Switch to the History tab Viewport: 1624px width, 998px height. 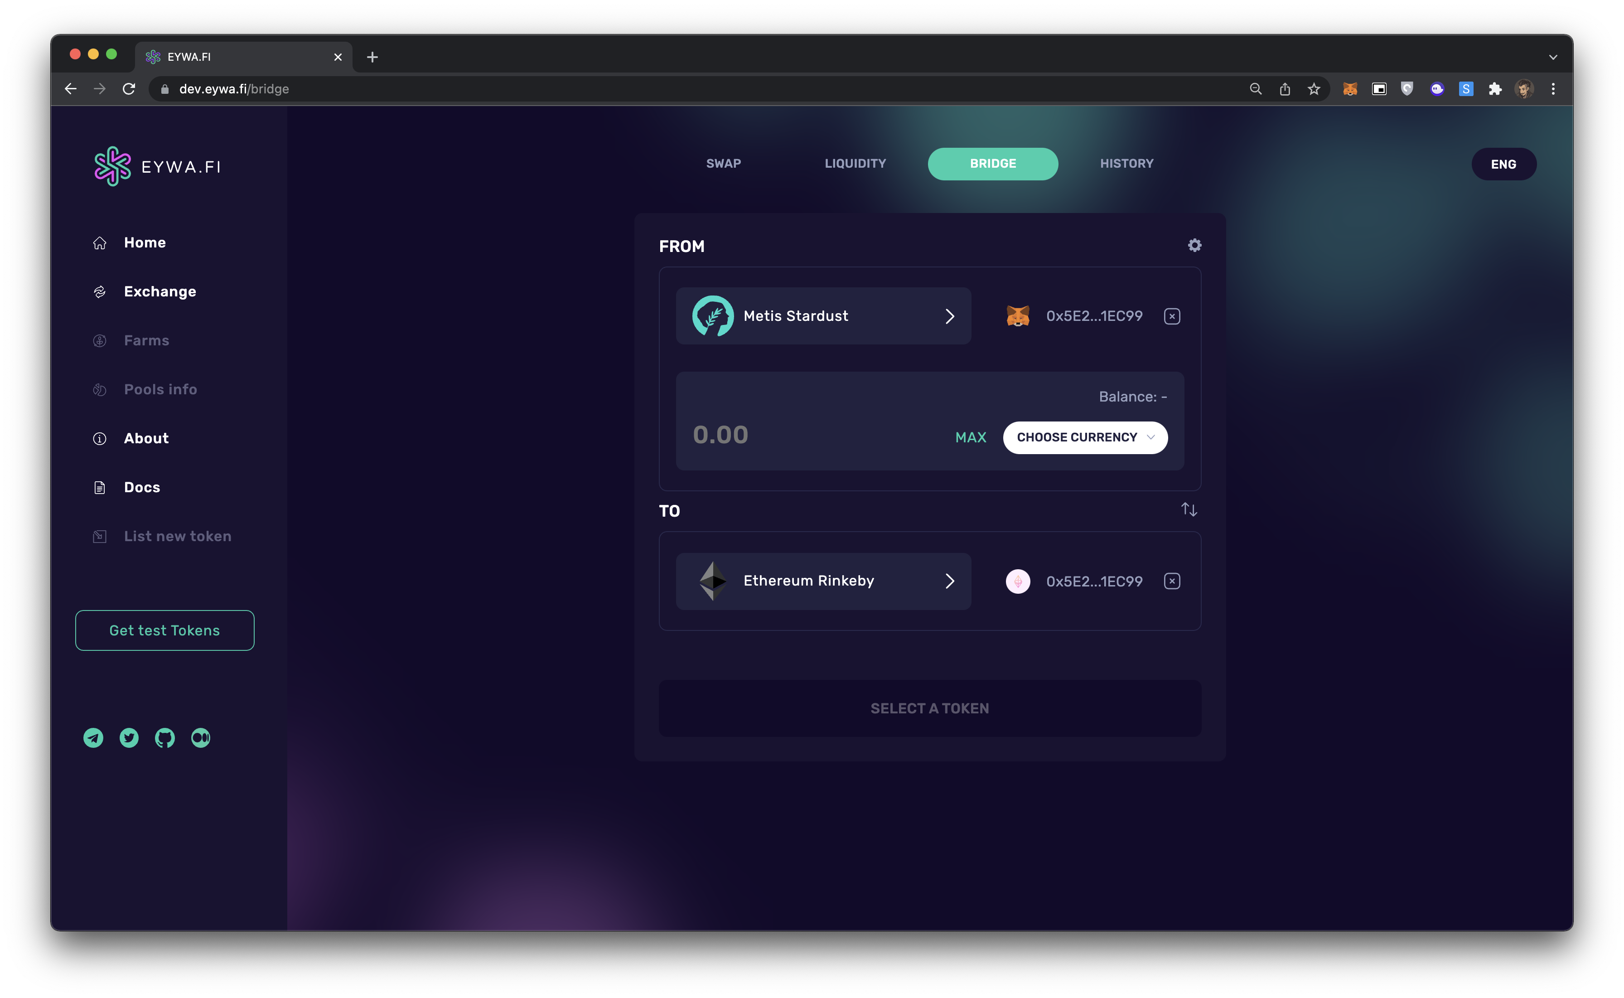[1126, 164]
